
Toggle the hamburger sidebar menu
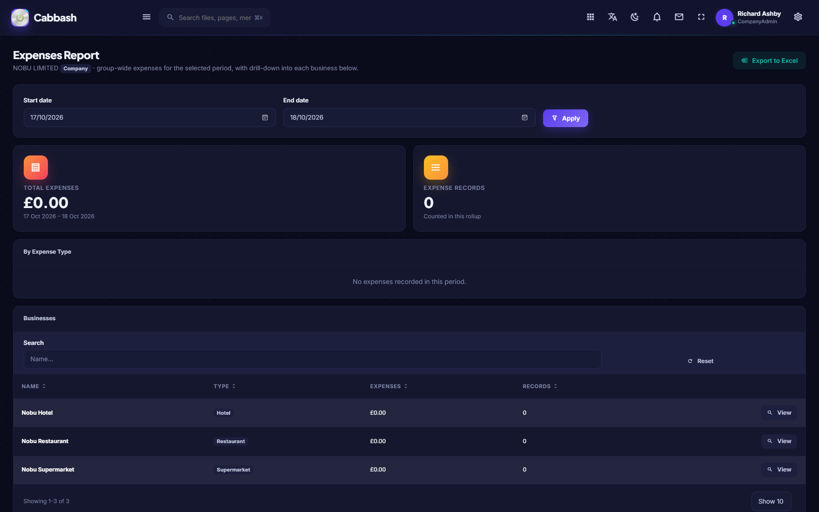147,17
